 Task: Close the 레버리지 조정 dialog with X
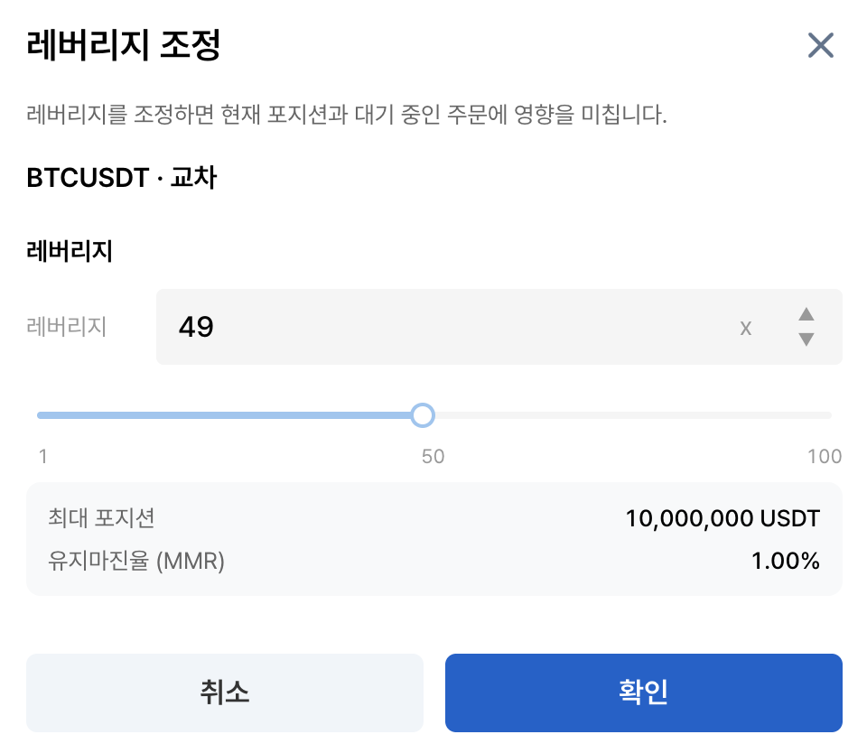point(820,45)
